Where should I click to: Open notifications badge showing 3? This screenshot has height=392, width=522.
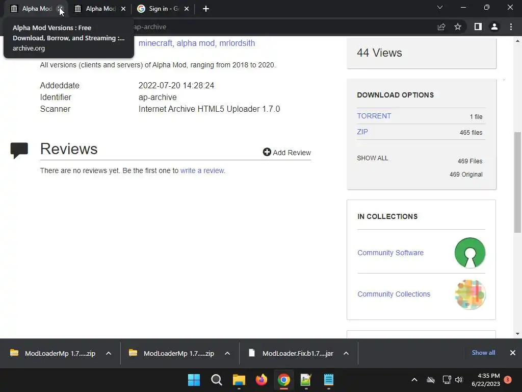(508, 379)
